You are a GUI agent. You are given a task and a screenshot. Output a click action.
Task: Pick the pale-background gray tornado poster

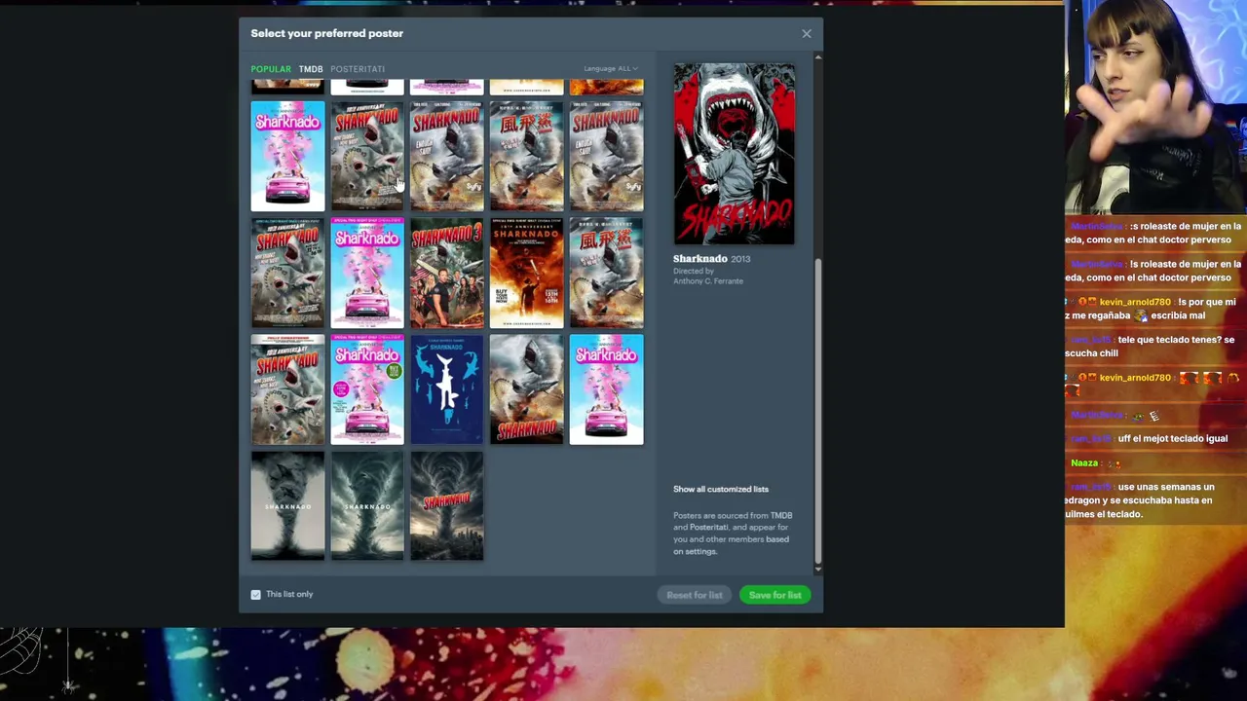[x=288, y=506]
